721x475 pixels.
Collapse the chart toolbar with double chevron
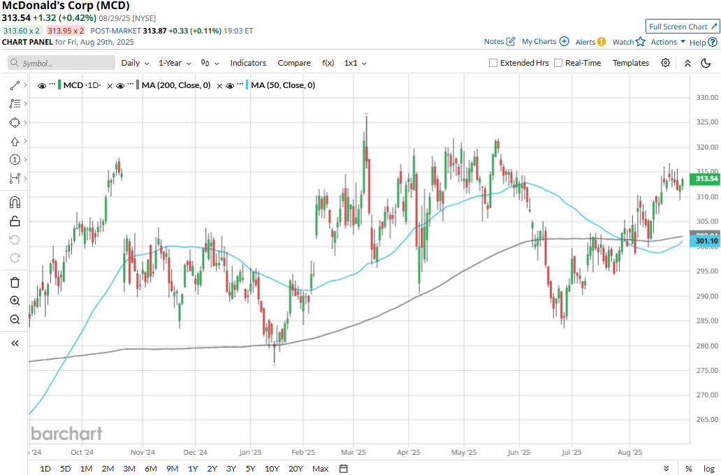coord(687,63)
